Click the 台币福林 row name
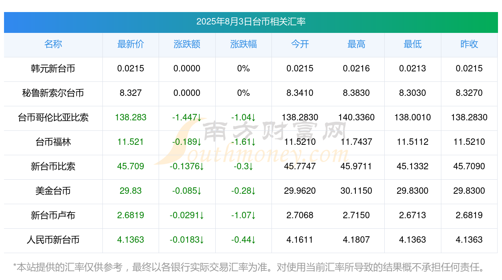The height and width of the screenshot is (280, 502). [53, 142]
